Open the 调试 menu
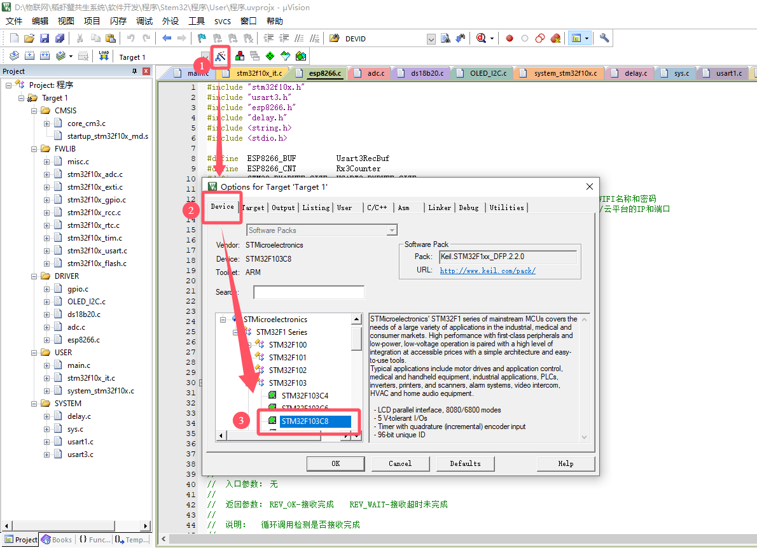 click(144, 21)
